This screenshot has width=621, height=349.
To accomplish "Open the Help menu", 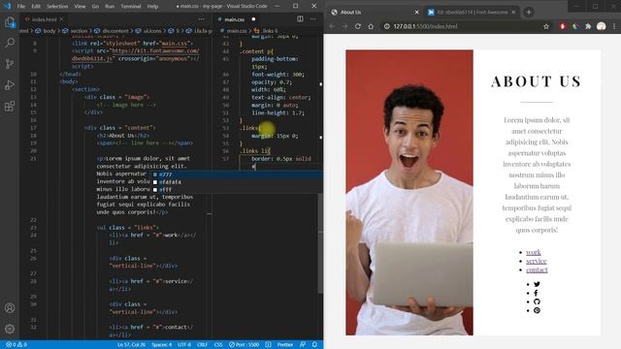I will (152, 7).
